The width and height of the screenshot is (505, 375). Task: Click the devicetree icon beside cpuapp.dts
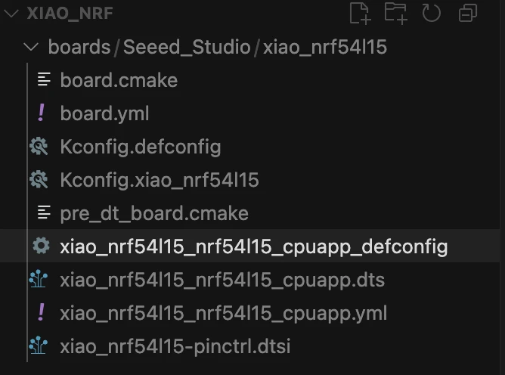38,280
